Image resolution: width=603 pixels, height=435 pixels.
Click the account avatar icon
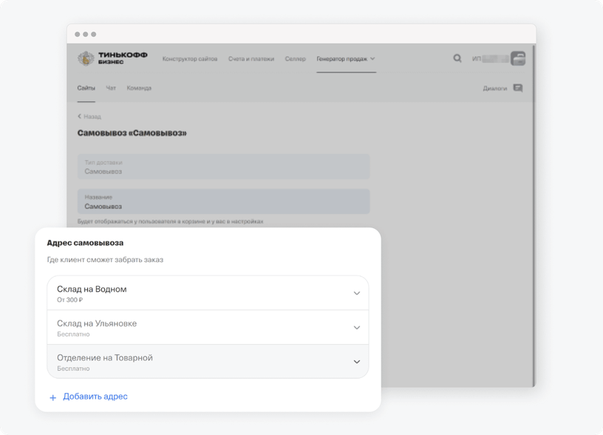[518, 58]
